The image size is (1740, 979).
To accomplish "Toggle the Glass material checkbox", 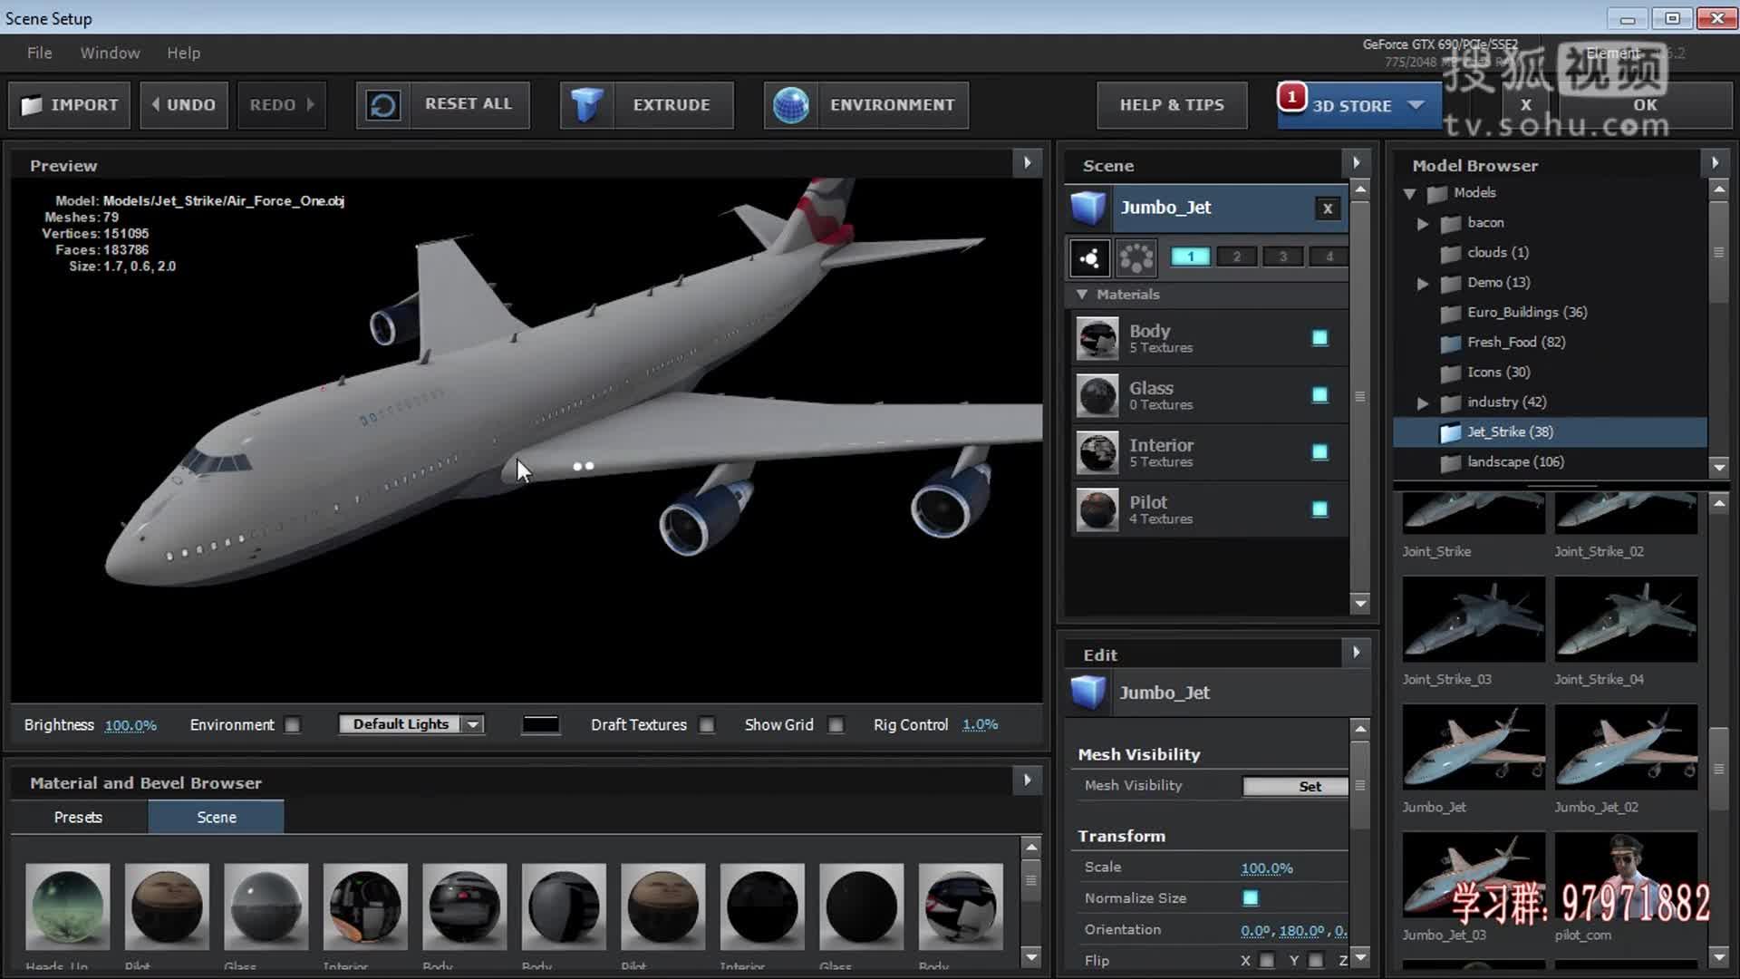I will coord(1319,395).
